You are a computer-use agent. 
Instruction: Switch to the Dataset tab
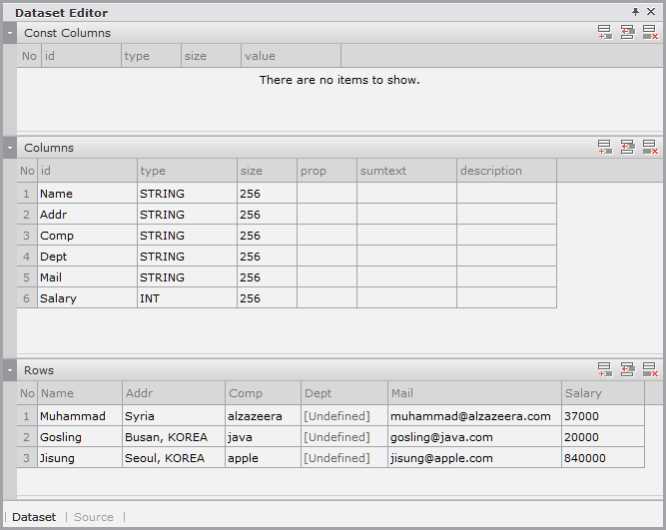[x=34, y=517]
